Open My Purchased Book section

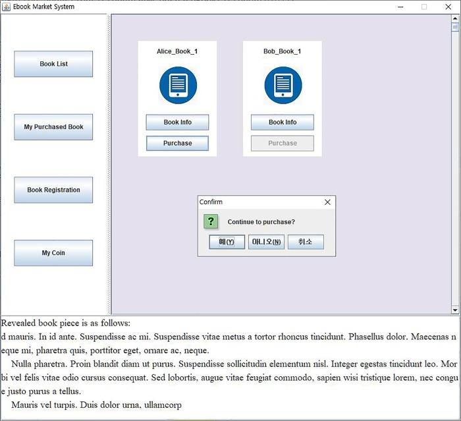pos(53,127)
